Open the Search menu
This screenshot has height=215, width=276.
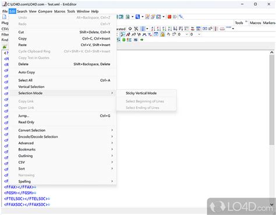[x=22, y=12]
